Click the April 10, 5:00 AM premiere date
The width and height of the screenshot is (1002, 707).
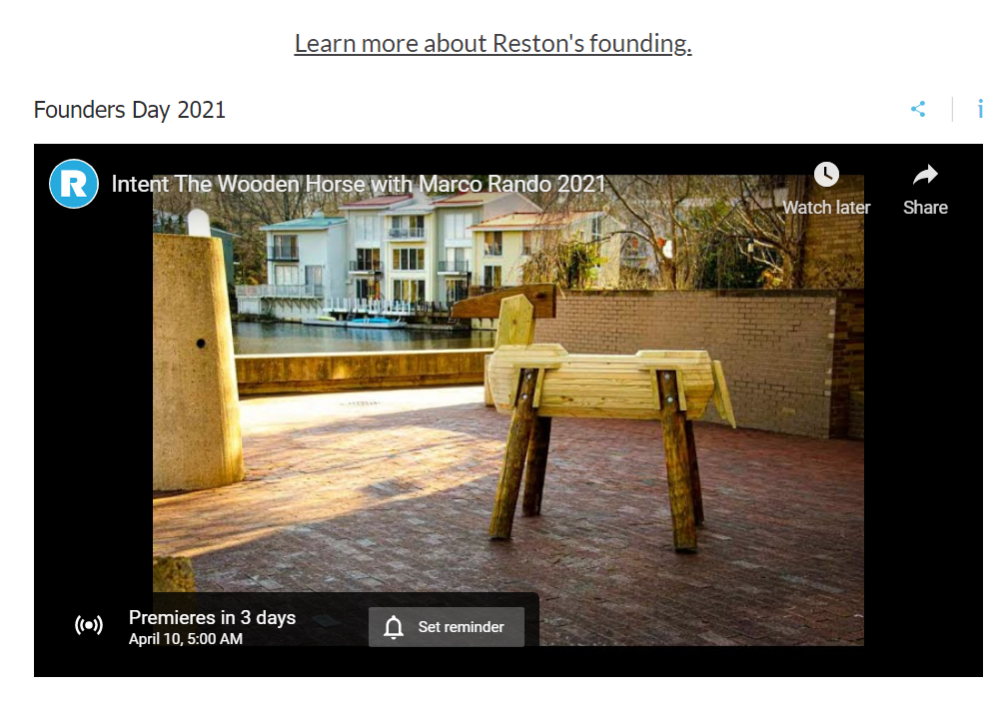point(186,639)
